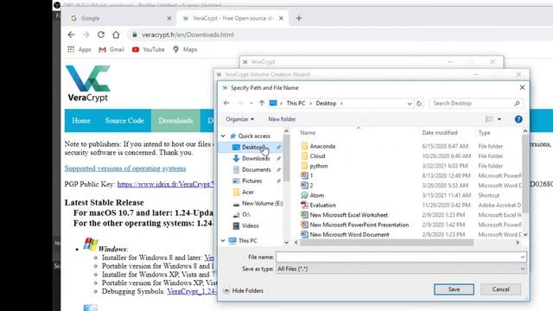The height and width of the screenshot is (311, 553).
Task: Click the Cancel button
Action: click(500, 289)
